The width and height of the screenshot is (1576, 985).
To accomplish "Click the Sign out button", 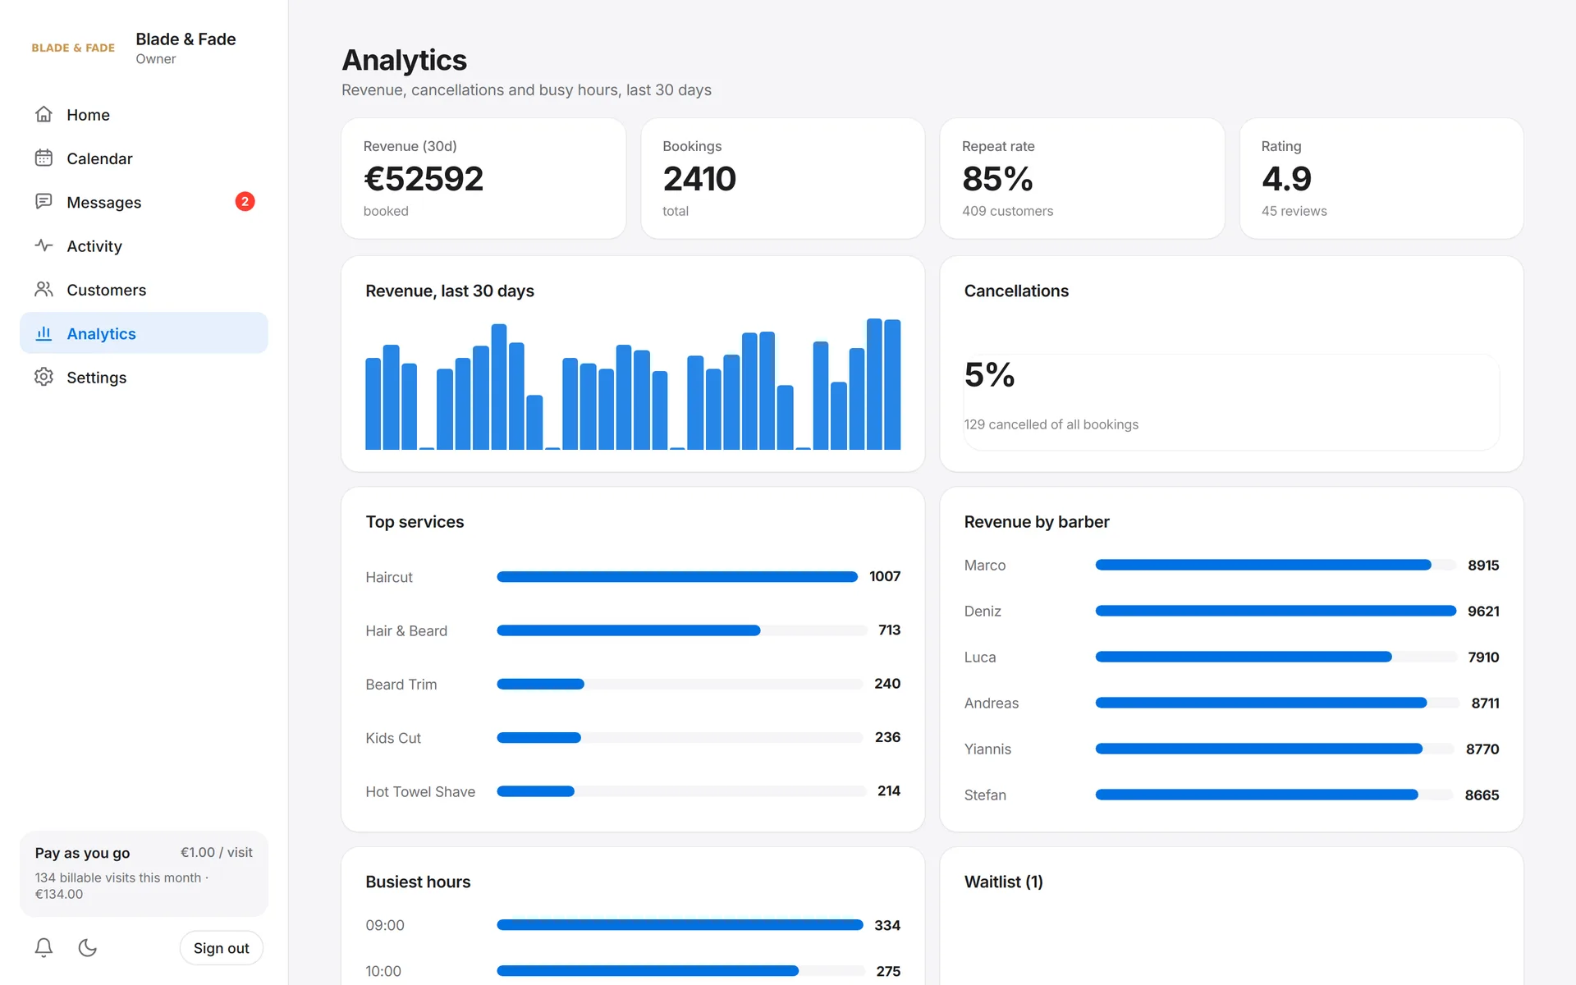I will [x=221, y=948].
